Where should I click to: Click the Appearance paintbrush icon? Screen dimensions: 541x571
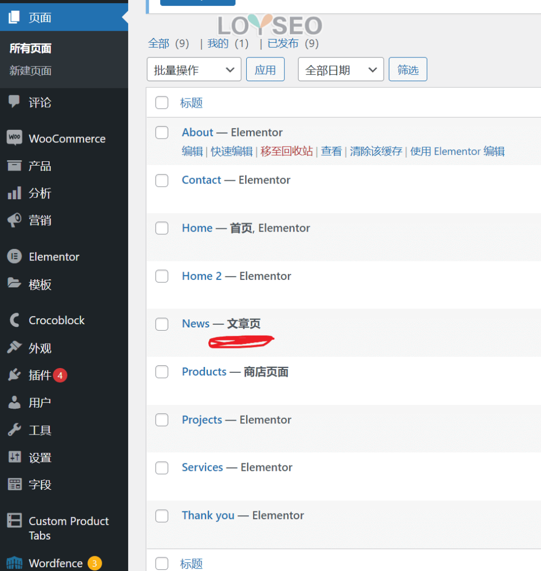tap(14, 347)
